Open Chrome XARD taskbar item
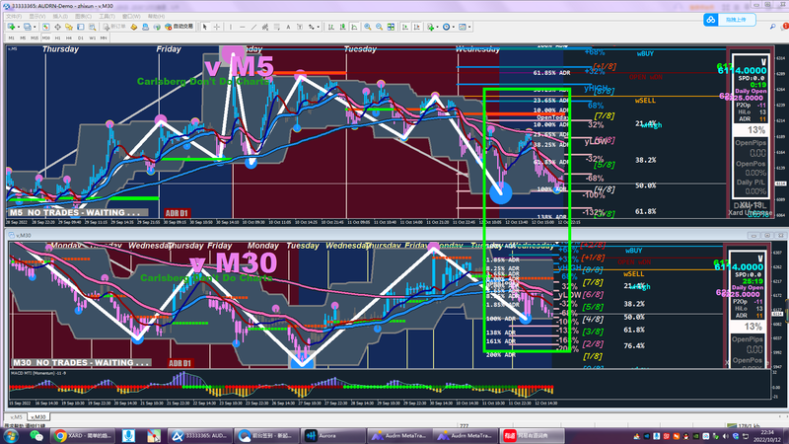This screenshot has height=444, width=789. pyautogui.click(x=83, y=435)
